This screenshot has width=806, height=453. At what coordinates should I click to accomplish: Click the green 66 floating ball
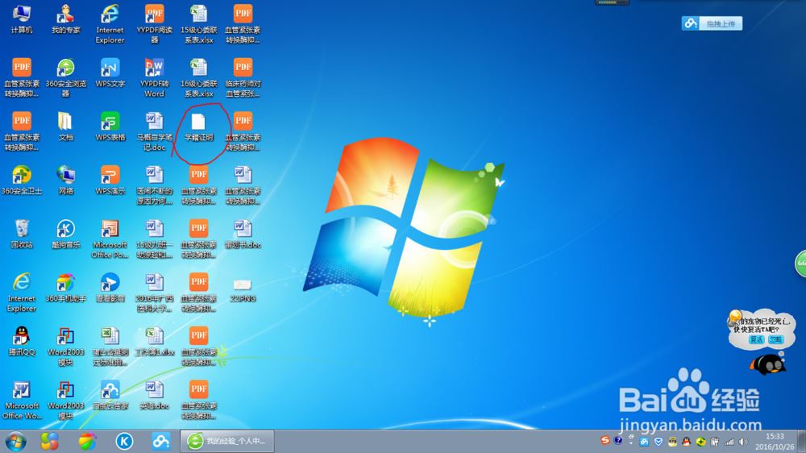tap(801, 264)
